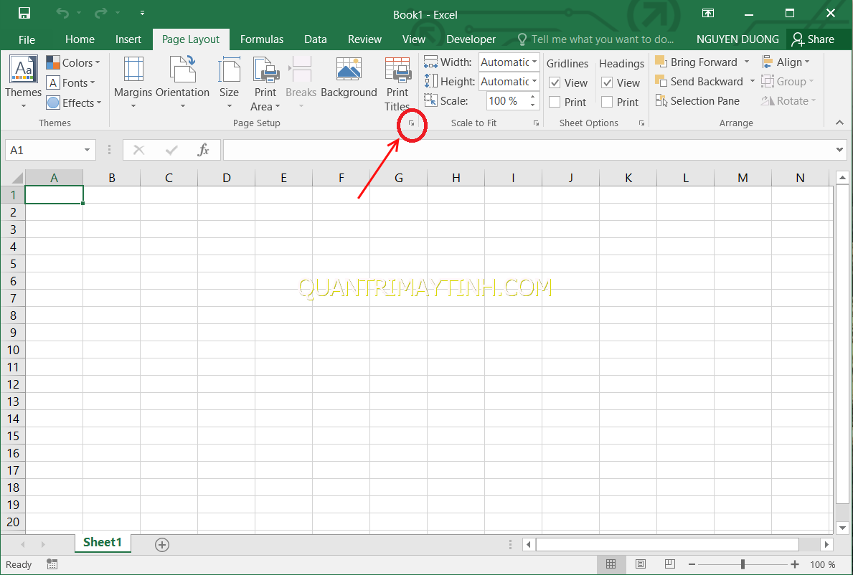Viewport: 853px width, 575px height.
Task: Click the Save icon in quick access toolbar
Action: [x=24, y=13]
